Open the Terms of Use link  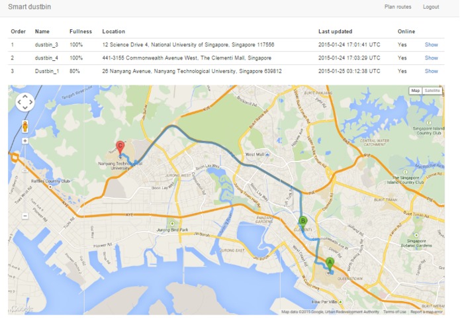[394, 312]
